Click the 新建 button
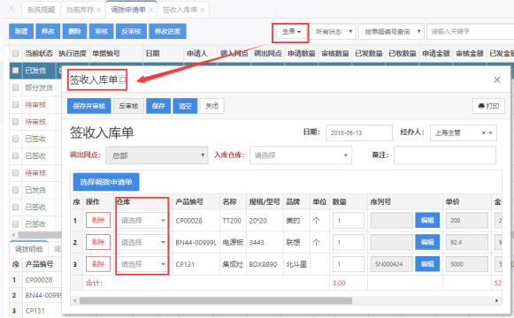 pos(21,32)
